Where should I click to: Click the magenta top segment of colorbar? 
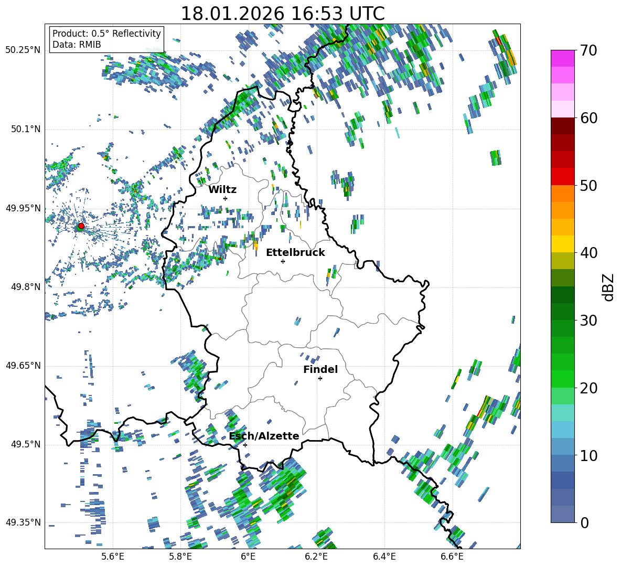pos(562,58)
